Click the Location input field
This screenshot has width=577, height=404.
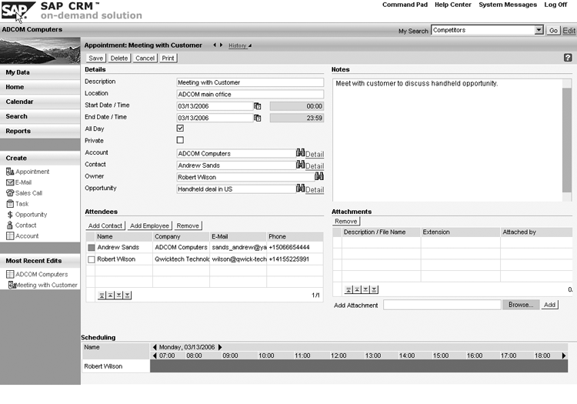pyautogui.click(x=250, y=94)
